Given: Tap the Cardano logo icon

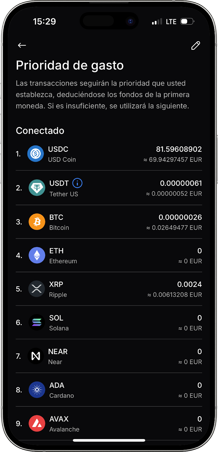Looking at the screenshot, I should [x=37, y=390].
